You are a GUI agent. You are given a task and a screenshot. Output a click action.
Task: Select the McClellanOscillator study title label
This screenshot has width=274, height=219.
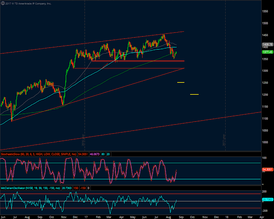tap(30, 188)
